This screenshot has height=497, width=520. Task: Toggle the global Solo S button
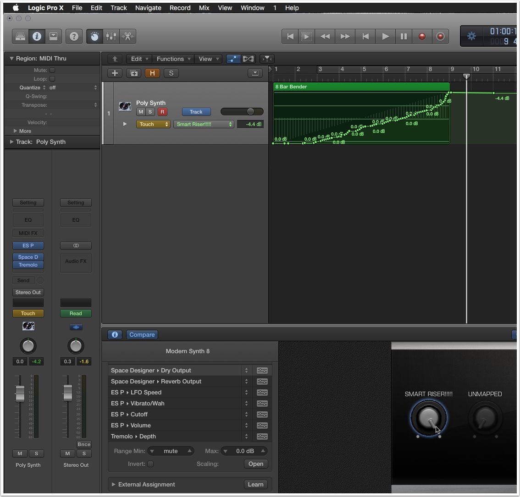click(171, 73)
